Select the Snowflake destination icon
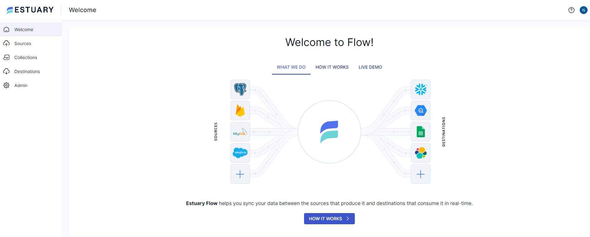 click(421, 89)
